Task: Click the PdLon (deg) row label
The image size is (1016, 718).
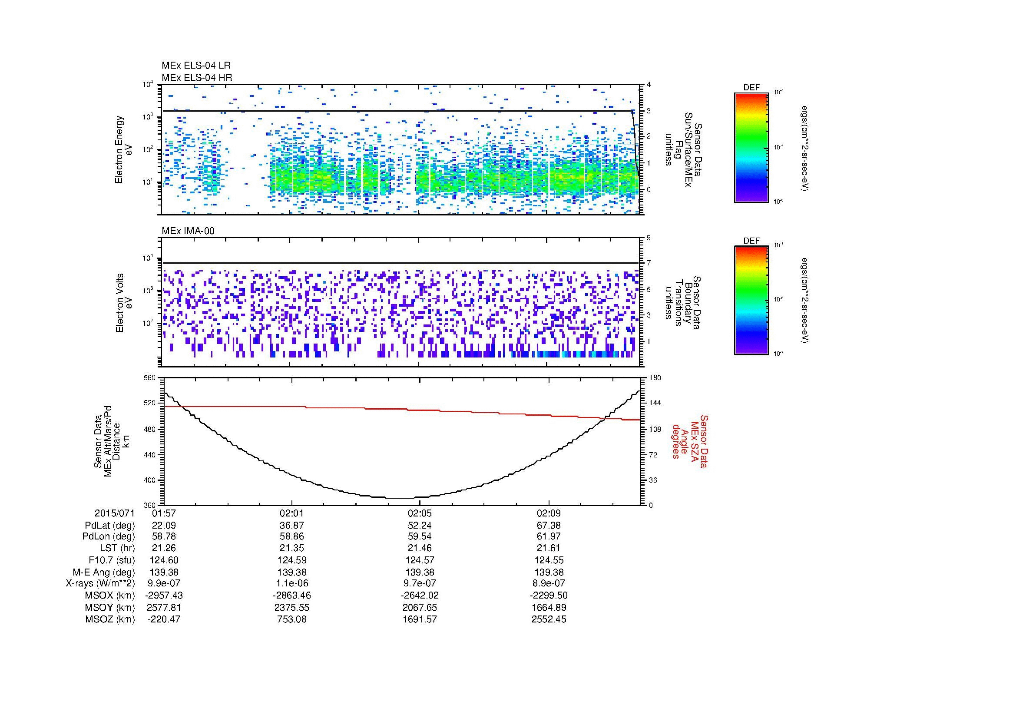Action: (109, 536)
